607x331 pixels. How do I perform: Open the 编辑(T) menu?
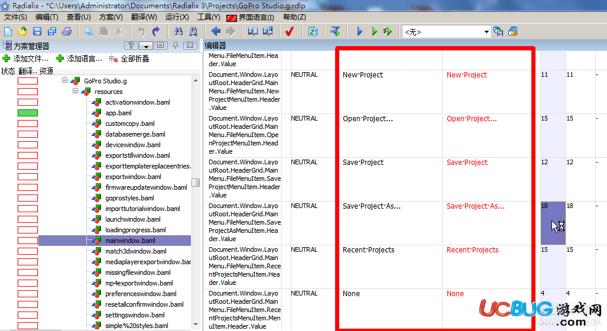coord(47,17)
